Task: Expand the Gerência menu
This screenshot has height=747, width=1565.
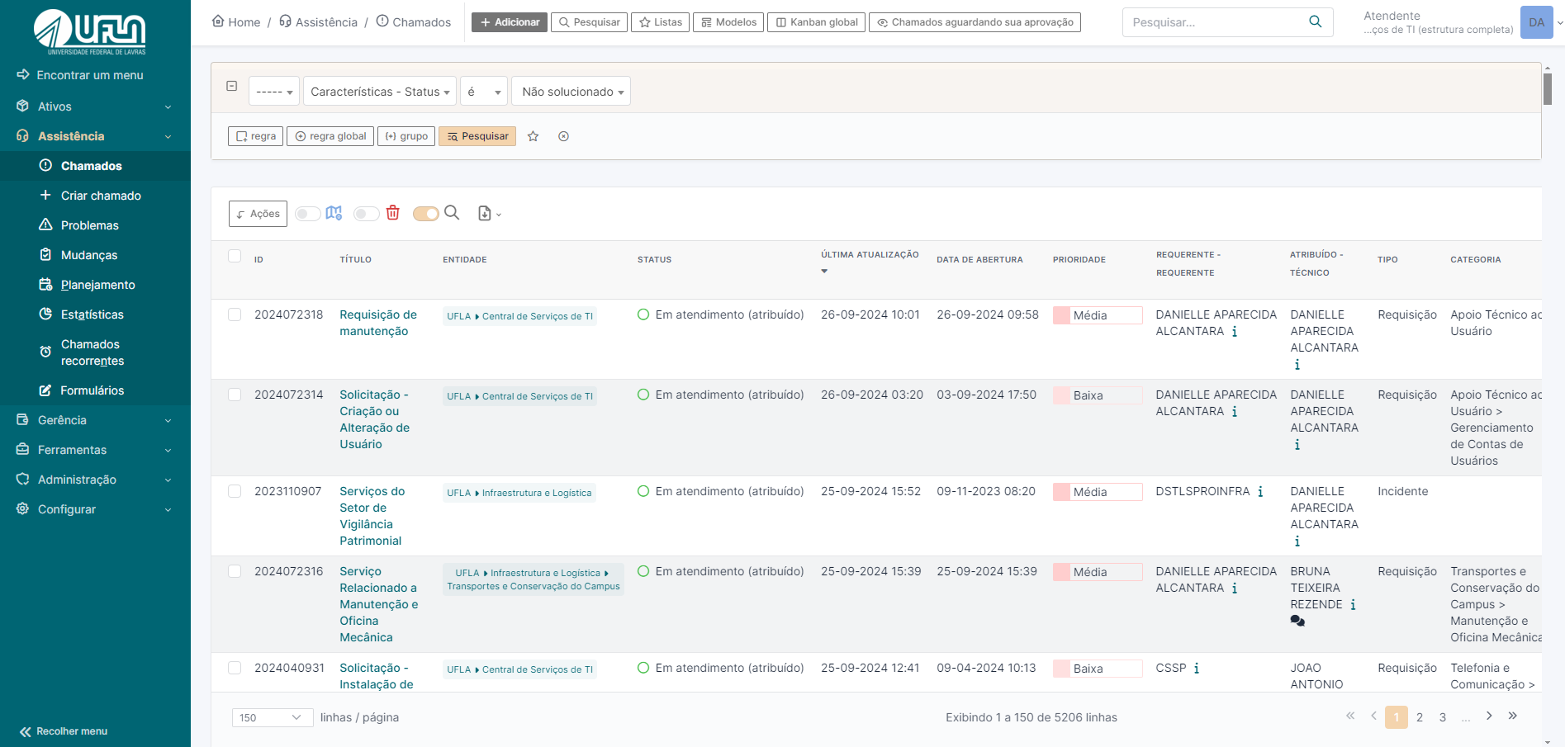Action: point(96,420)
